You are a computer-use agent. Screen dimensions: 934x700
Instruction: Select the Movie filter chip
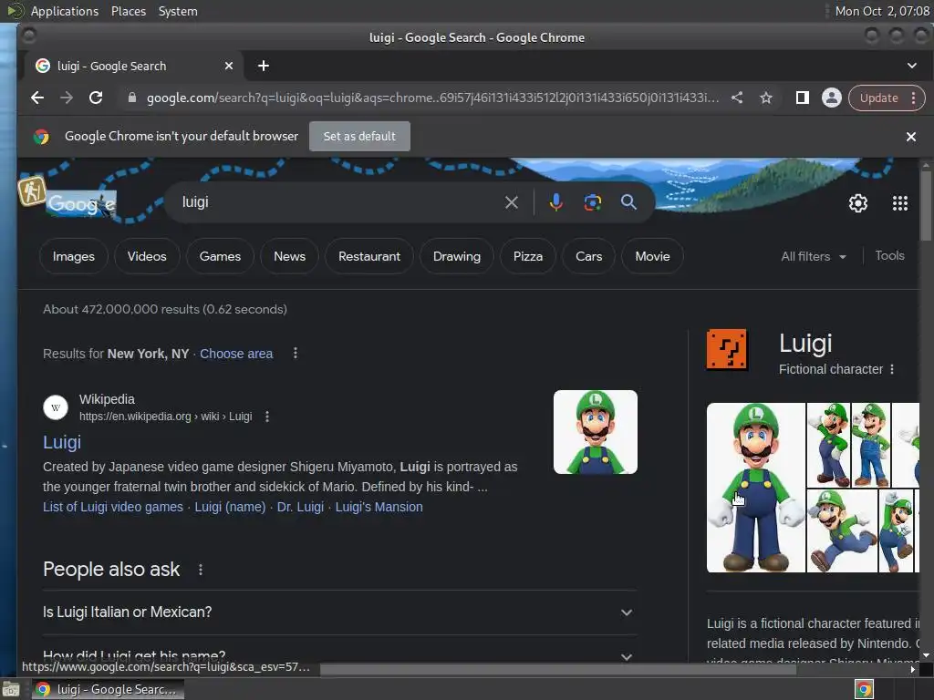coord(652,256)
